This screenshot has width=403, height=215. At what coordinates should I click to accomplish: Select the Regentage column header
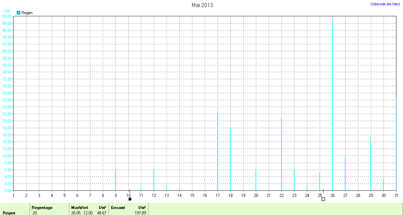[x=42, y=208]
